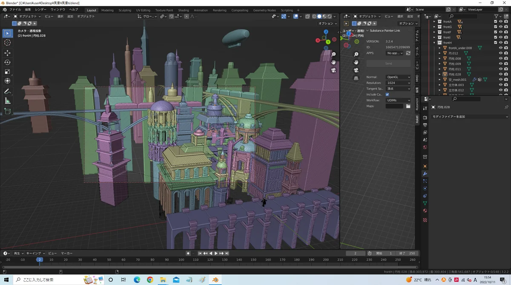Select the Measure tool
Viewport: 511px width, 285px height.
pos(7,101)
